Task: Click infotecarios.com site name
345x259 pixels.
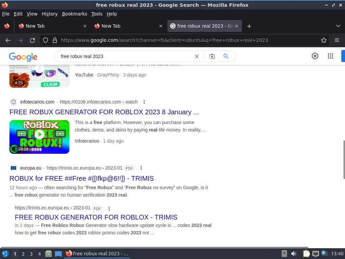Action: coord(37,102)
